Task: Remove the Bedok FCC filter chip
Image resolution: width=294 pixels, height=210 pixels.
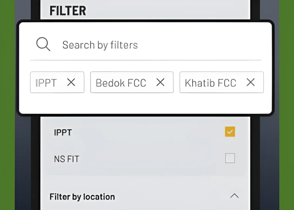Action: 160,82
